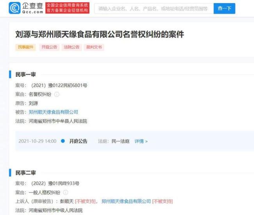Click the info icon beside 一般人格权纠纷
The image size is (254, 215).
tap(66, 192)
